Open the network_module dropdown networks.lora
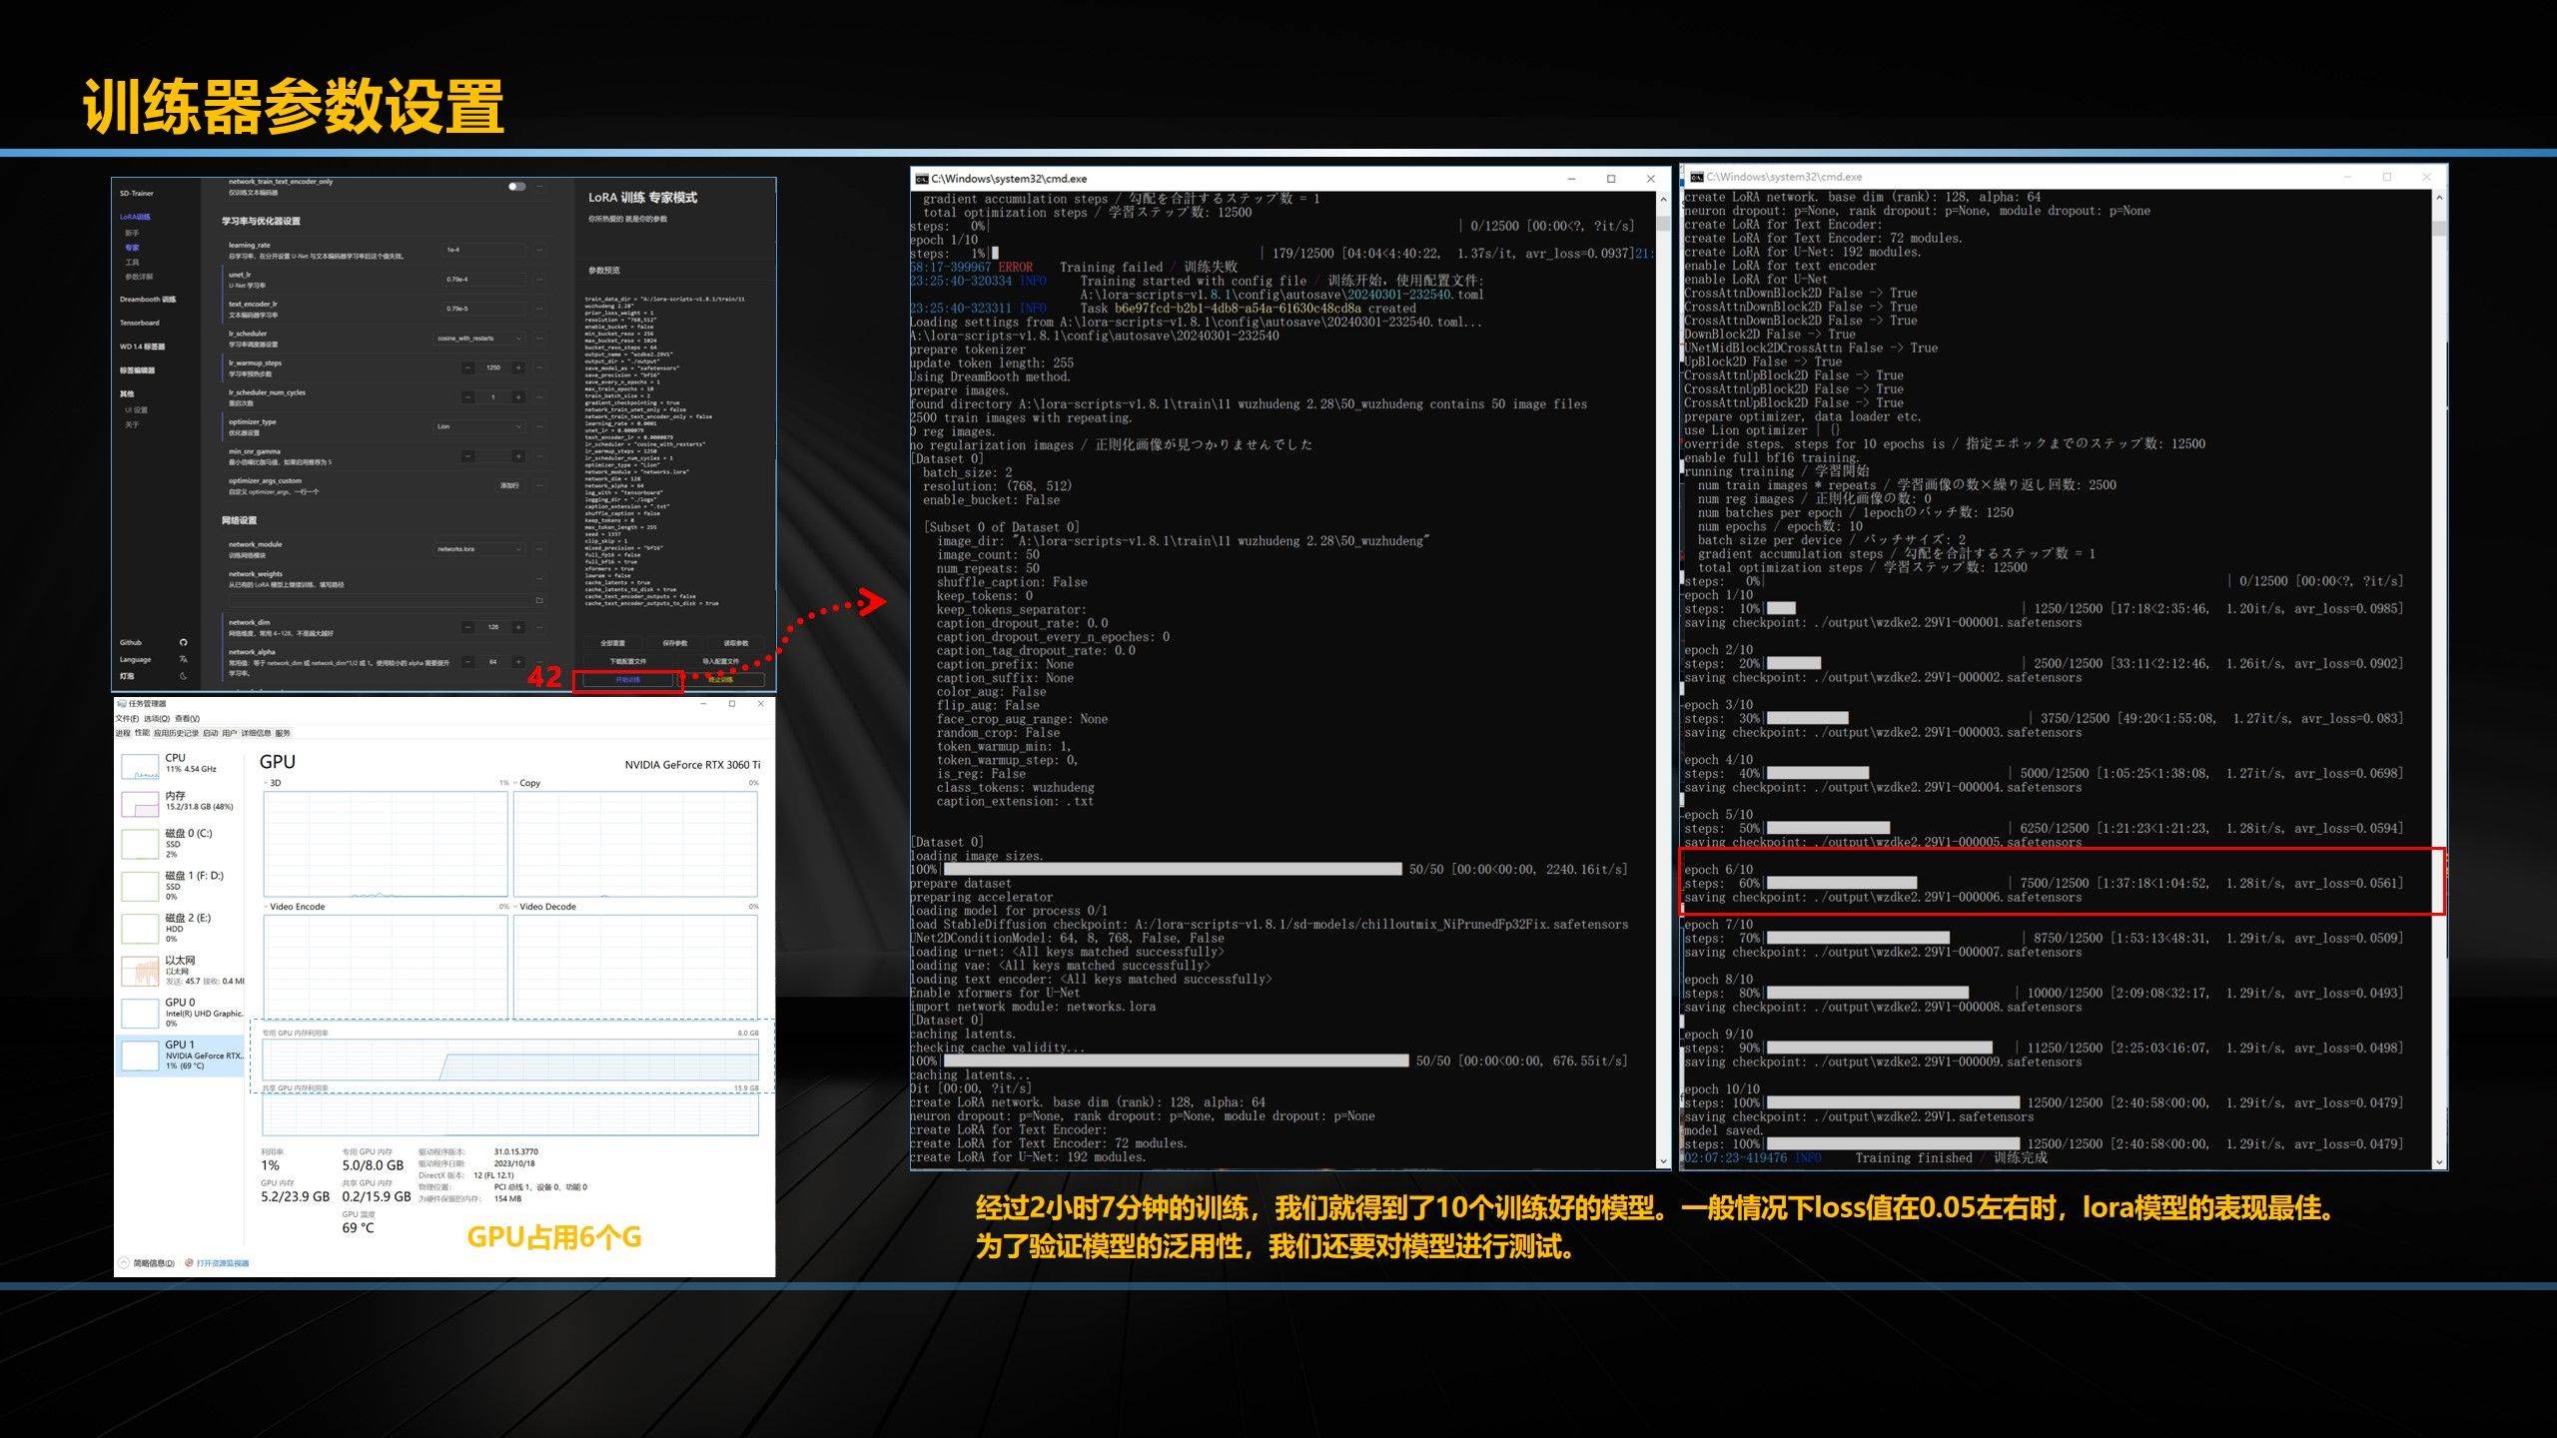 coord(479,549)
